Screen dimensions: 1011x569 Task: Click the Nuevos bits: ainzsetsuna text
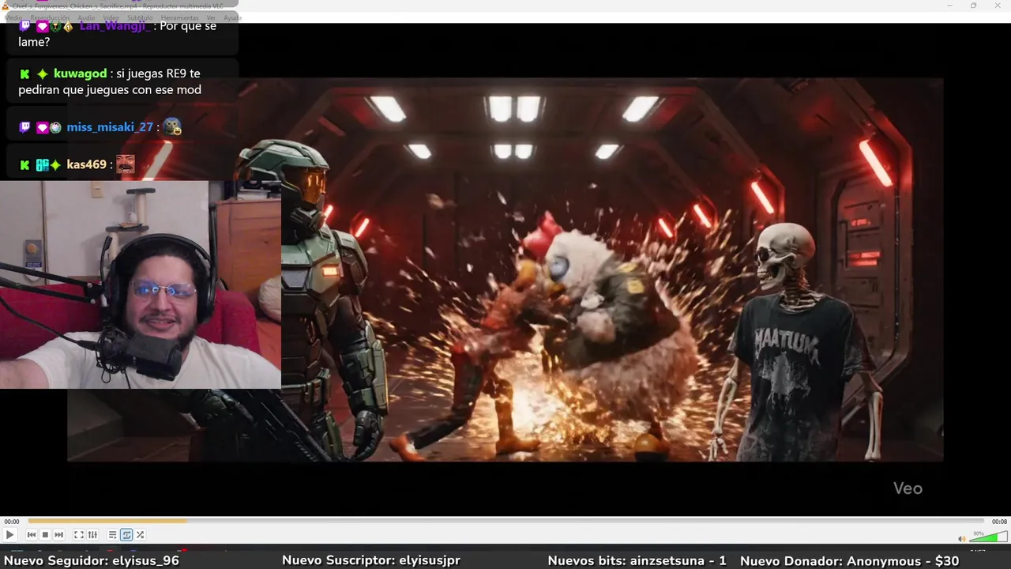click(637, 560)
